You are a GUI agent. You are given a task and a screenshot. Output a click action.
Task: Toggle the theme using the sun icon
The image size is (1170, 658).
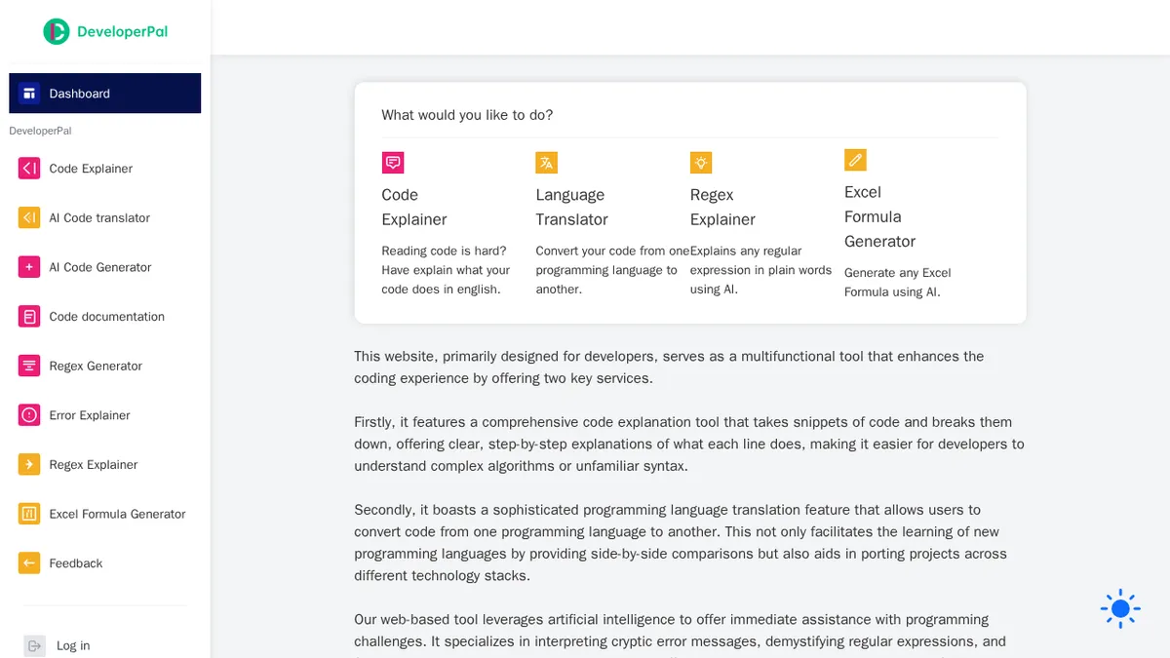pyautogui.click(x=1119, y=608)
